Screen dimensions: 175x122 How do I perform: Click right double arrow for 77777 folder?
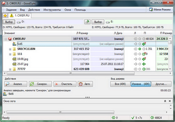coord(144,69)
